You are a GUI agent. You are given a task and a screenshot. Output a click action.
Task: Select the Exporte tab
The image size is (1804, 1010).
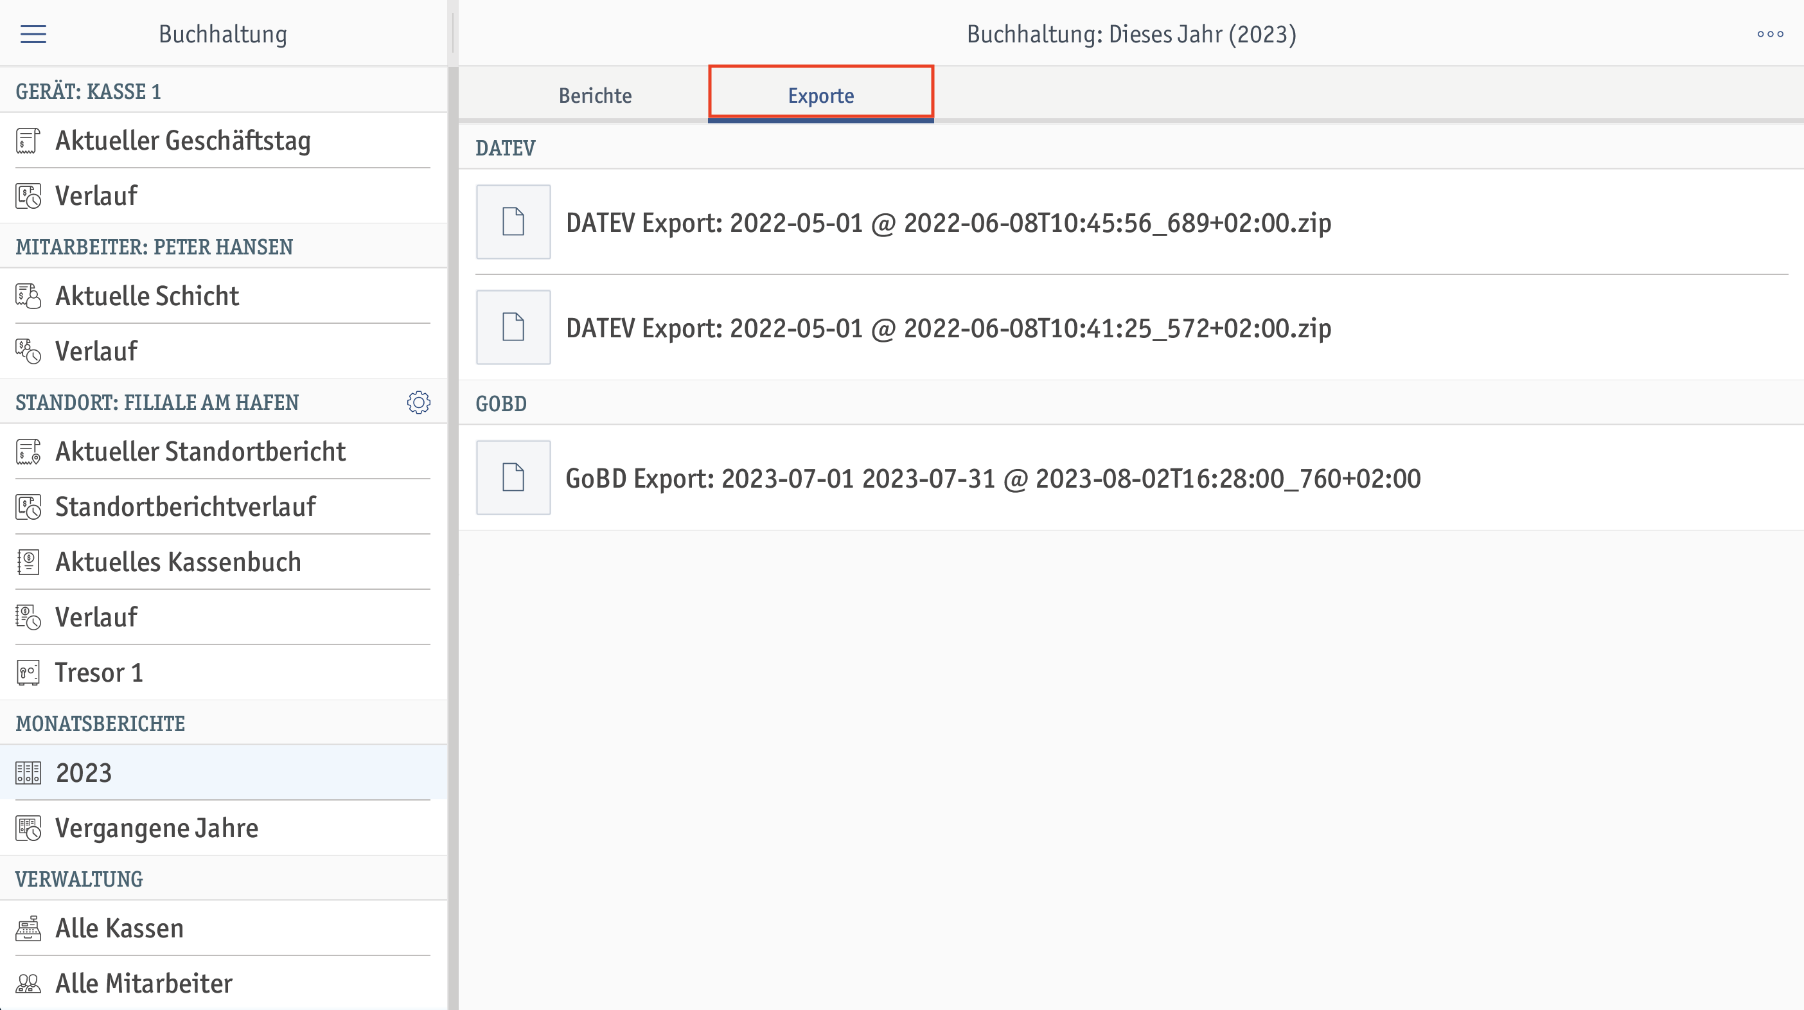(821, 95)
